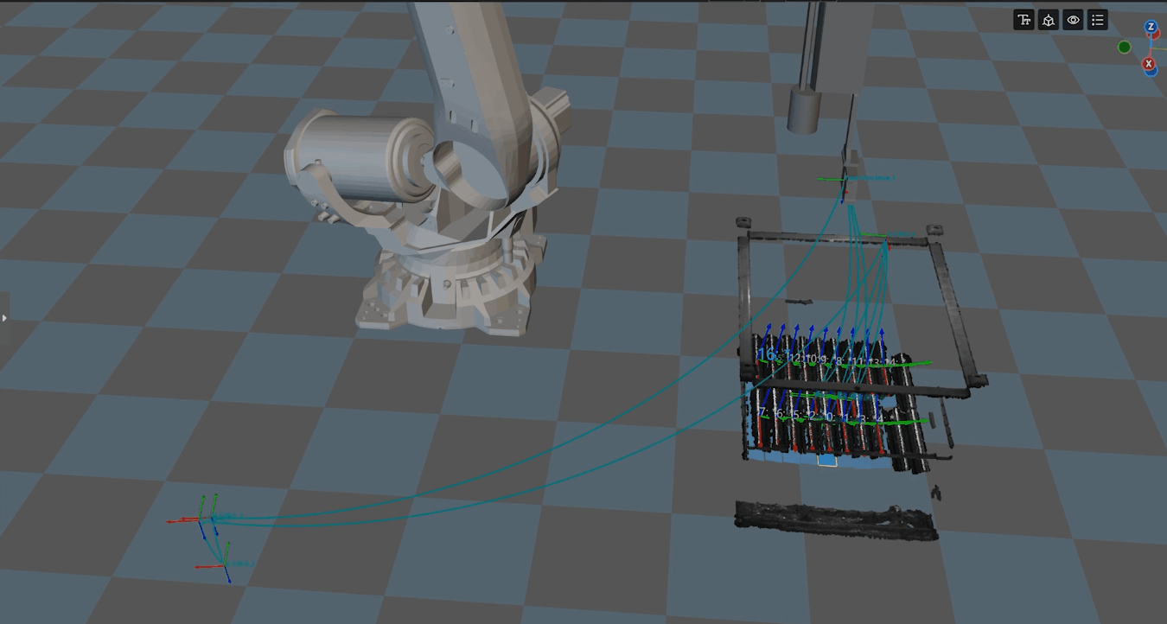Open the list panel icon
1167x624 pixels.
pos(1097,21)
